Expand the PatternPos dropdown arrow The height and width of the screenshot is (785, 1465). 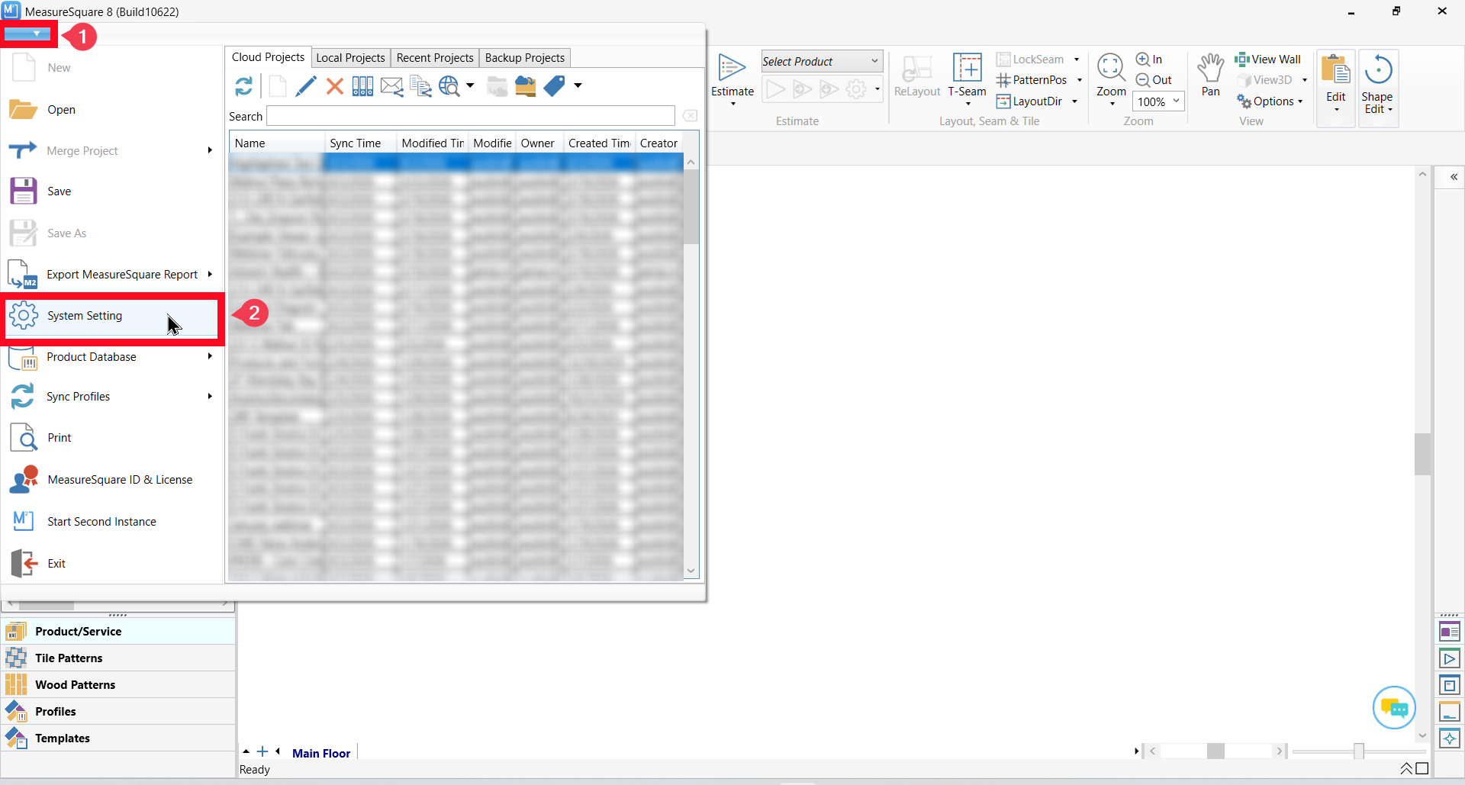click(1080, 80)
